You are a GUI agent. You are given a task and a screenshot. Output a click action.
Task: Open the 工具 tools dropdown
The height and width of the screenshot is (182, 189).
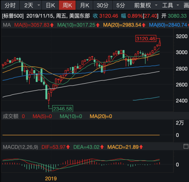coord(178,5)
